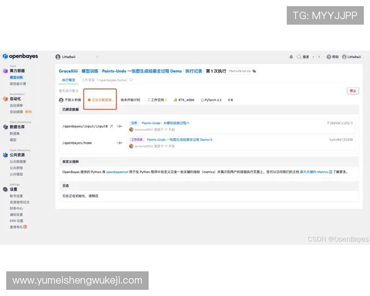The height and width of the screenshot is (296, 370).
Task: Open 数据集 in the sidebar
Action: [x=15, y=134]
